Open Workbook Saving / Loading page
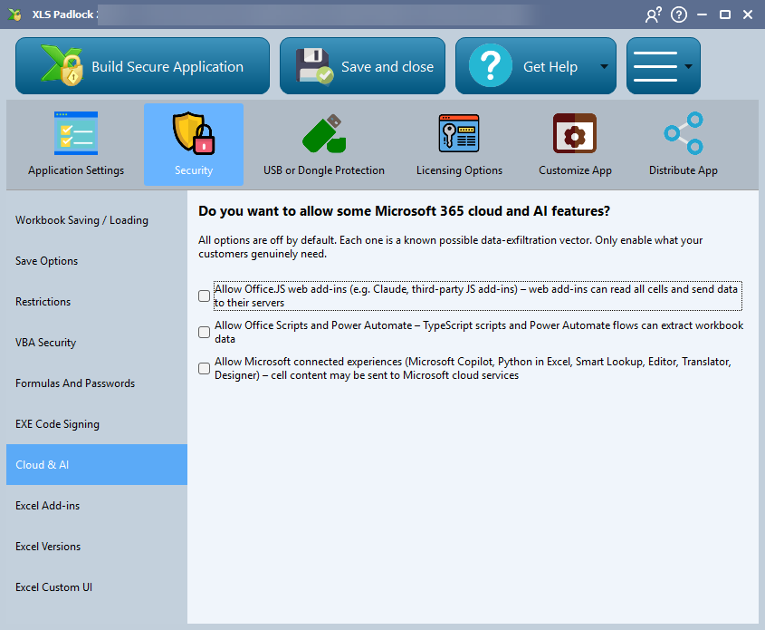765x630 pixels. click(97, 220)
